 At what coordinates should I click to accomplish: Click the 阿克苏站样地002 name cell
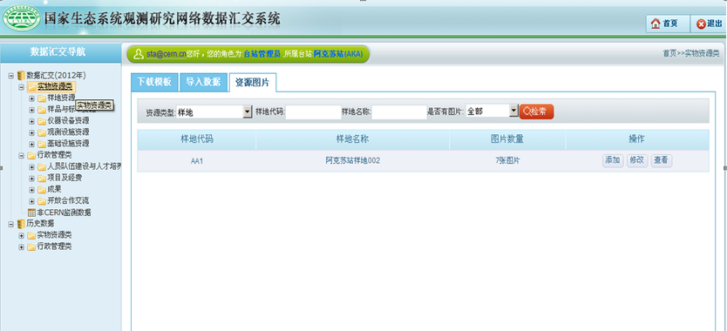click(x=352, y=161)
